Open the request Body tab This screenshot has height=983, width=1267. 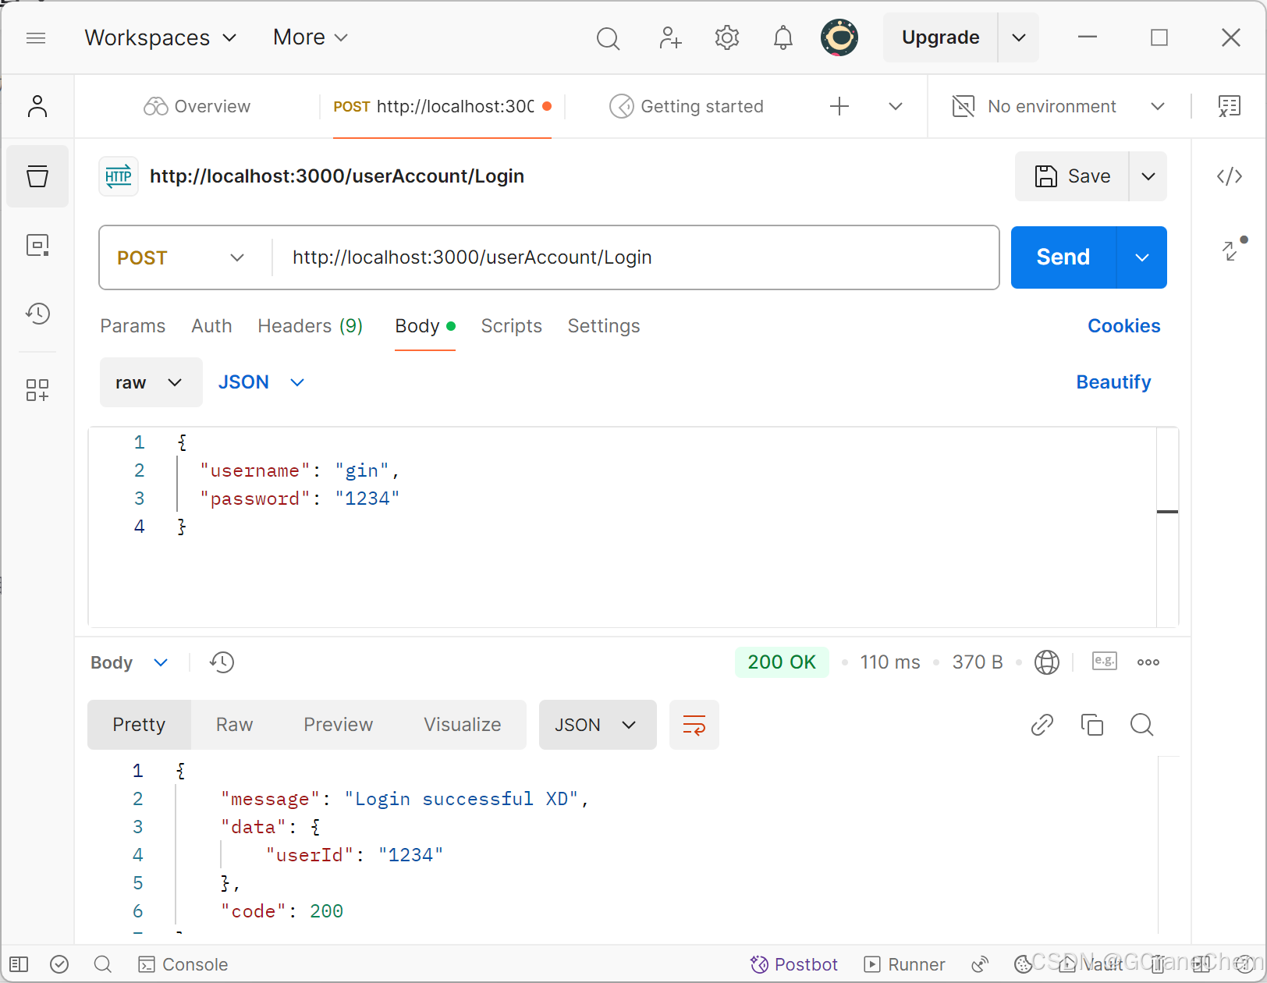tap(424, 326)
